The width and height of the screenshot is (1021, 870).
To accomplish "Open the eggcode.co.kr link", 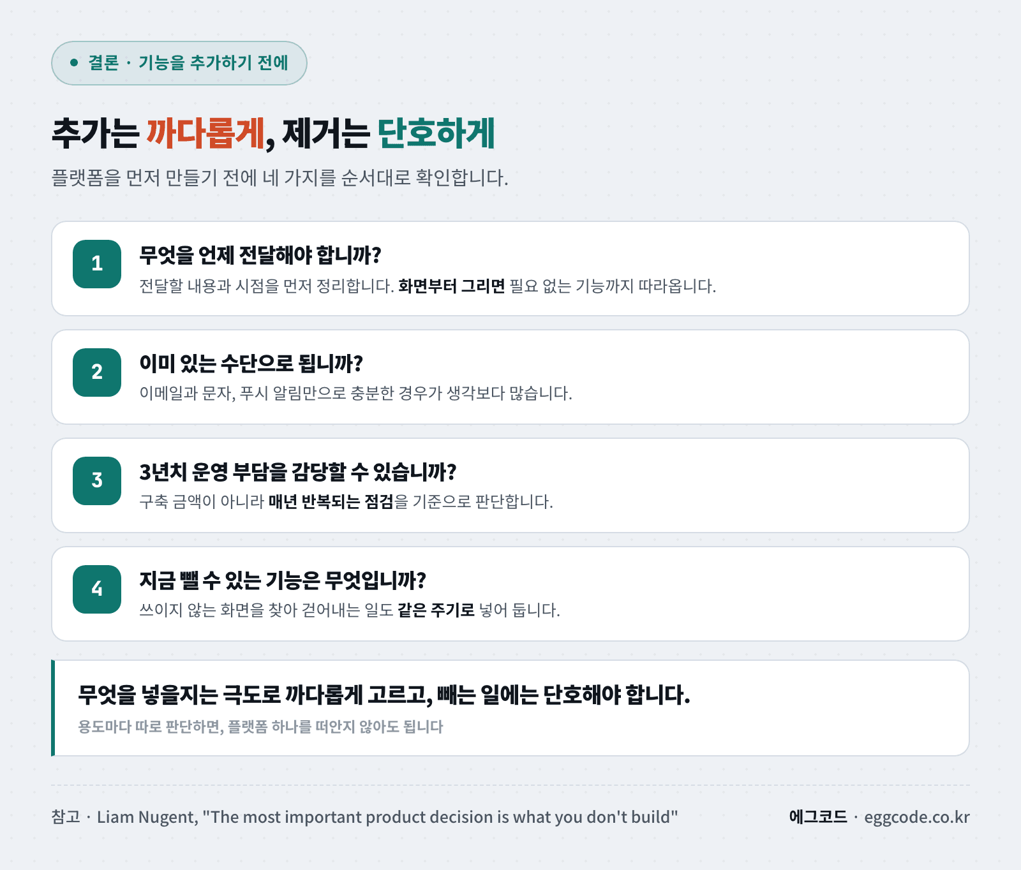I will 917,818.
